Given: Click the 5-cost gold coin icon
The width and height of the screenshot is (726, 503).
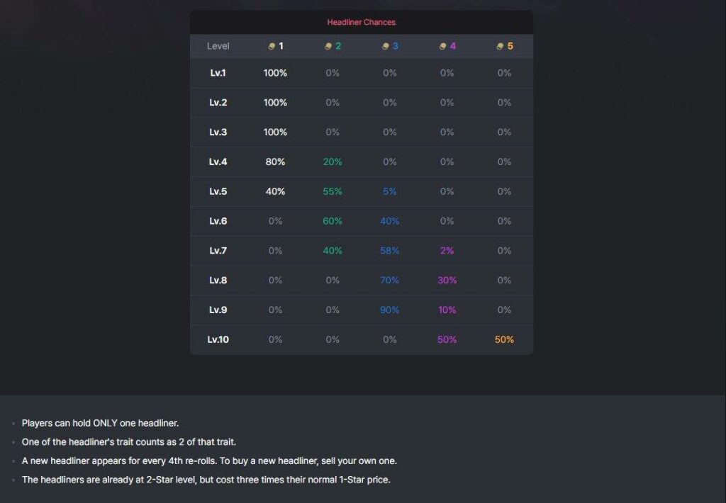Looking at the screenshot, I should tap(500, 46).
